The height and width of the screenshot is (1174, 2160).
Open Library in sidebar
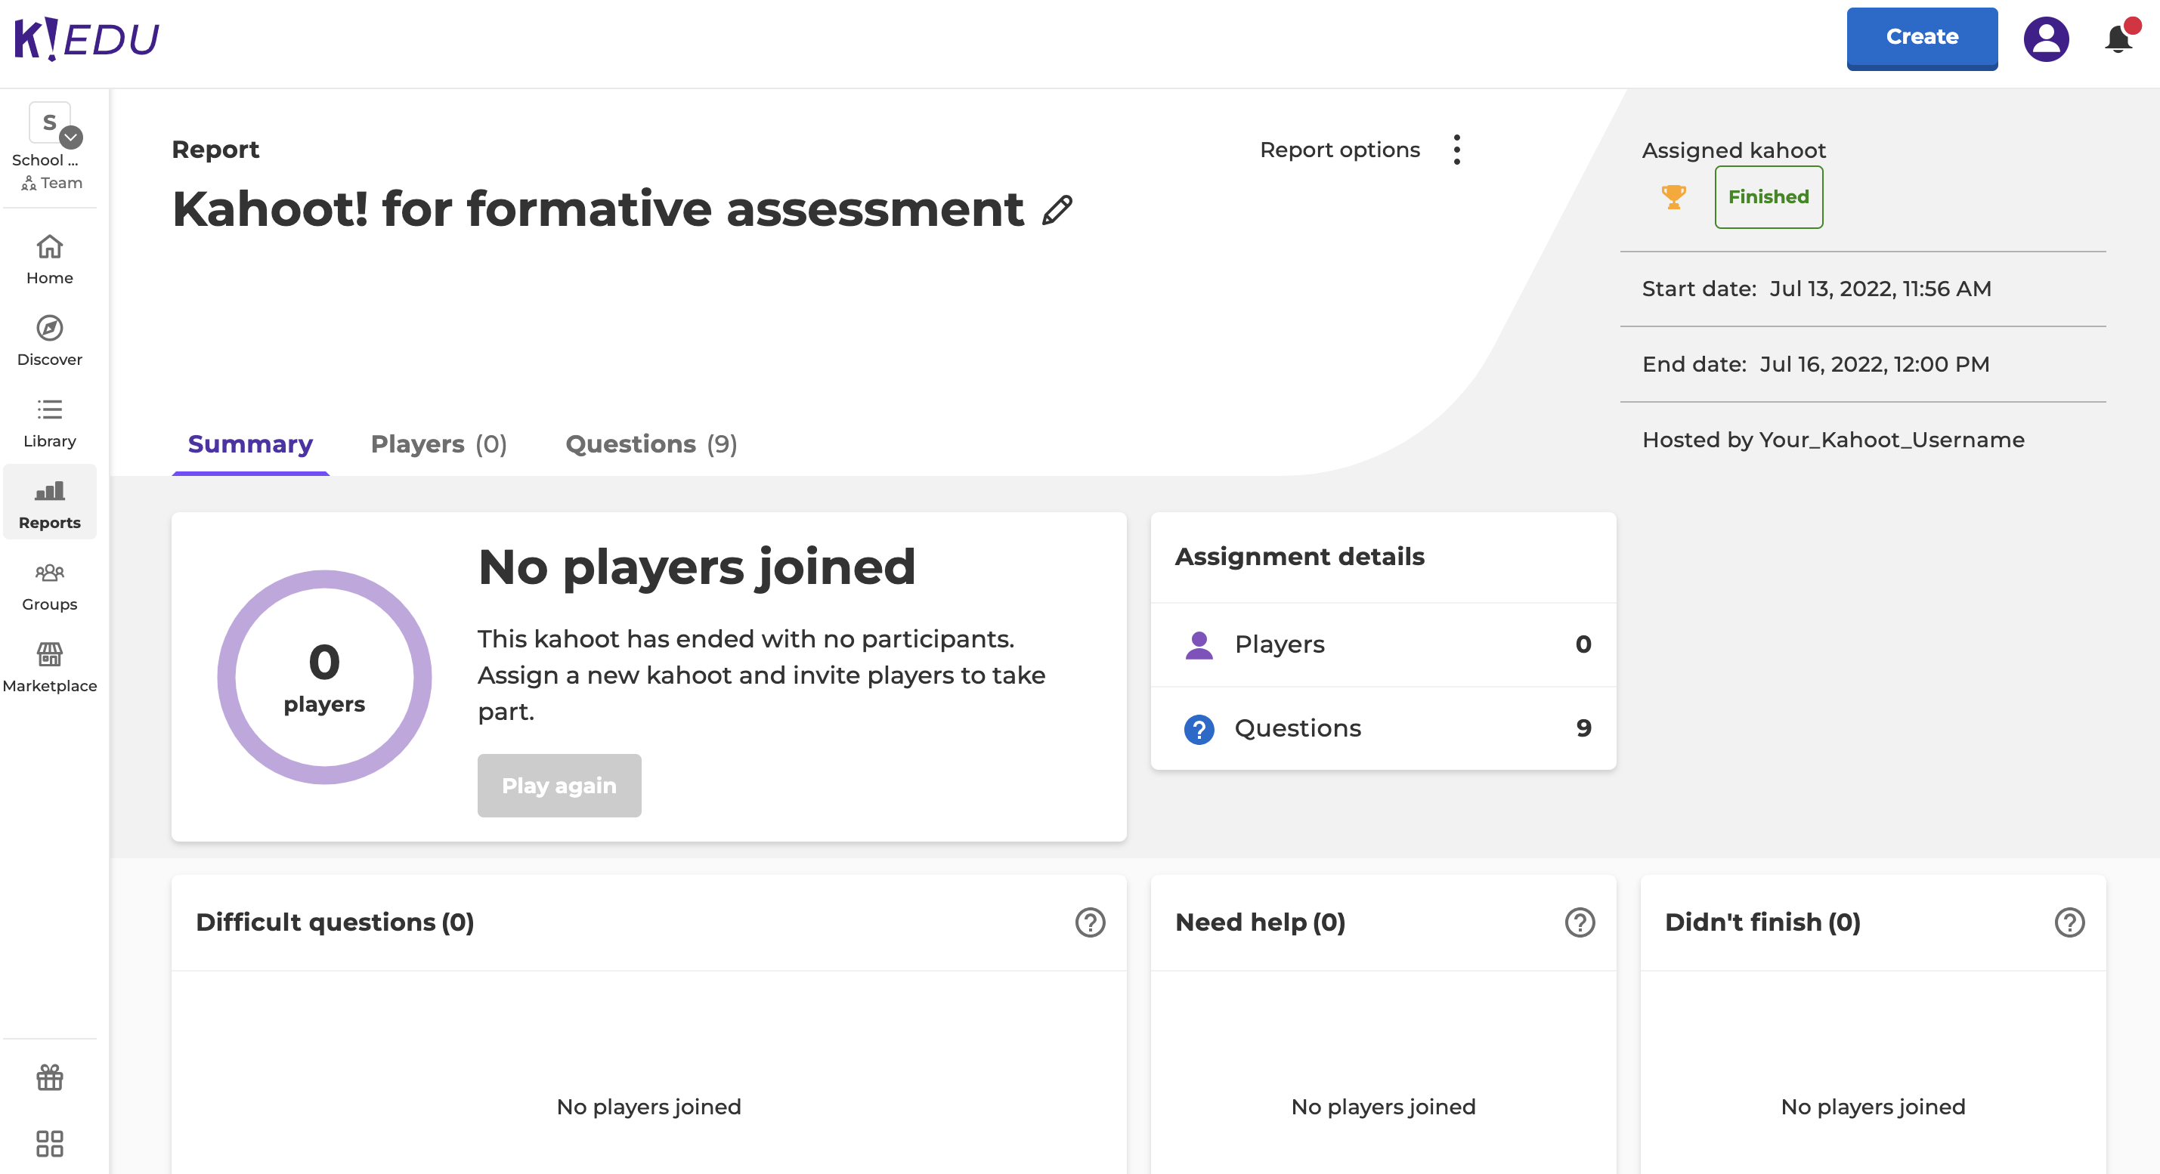point(49,423)
